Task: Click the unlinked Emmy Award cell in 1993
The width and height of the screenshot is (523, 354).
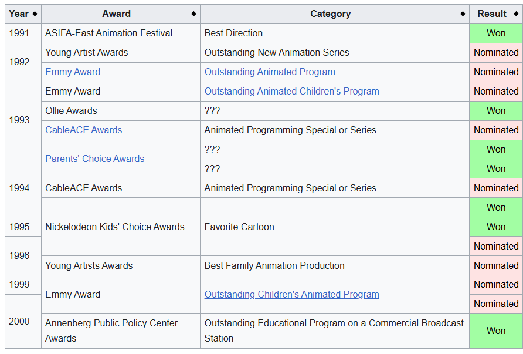Action: tap(121, 92)
